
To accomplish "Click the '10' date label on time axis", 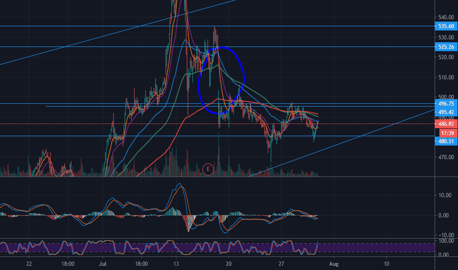I will (386, 264).
